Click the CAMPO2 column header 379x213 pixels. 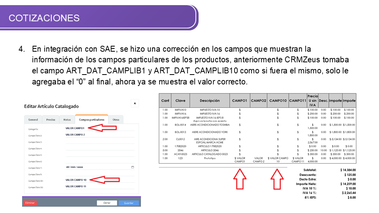(258, 101)
